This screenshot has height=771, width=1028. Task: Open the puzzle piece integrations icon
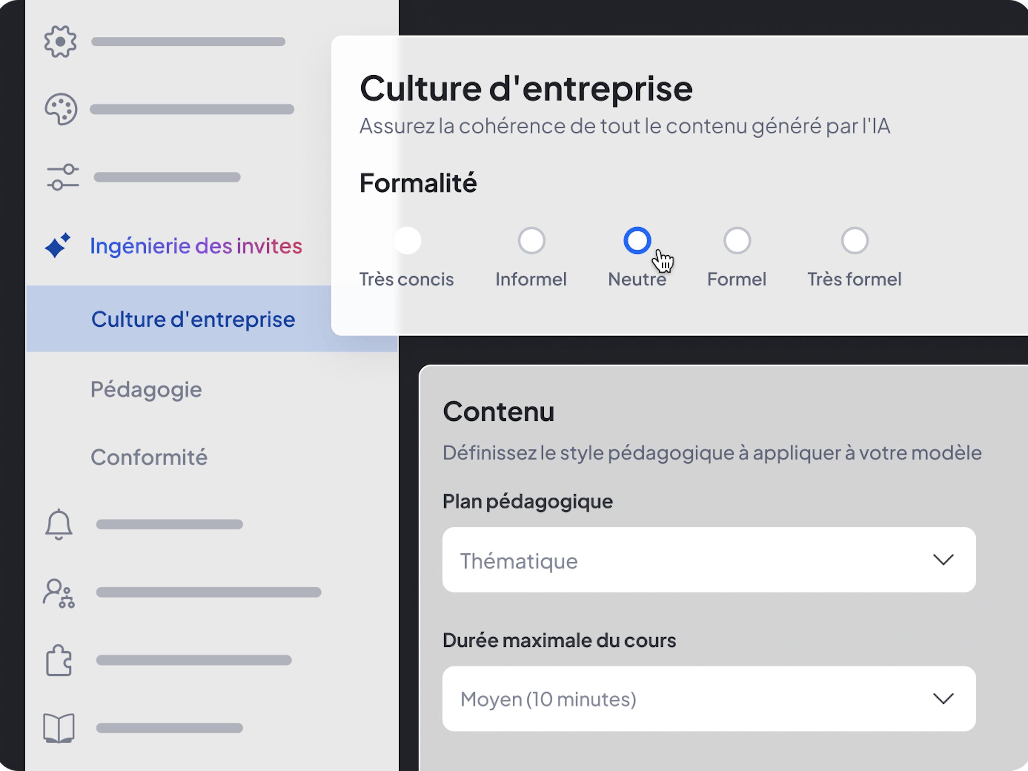coord(59,660)
